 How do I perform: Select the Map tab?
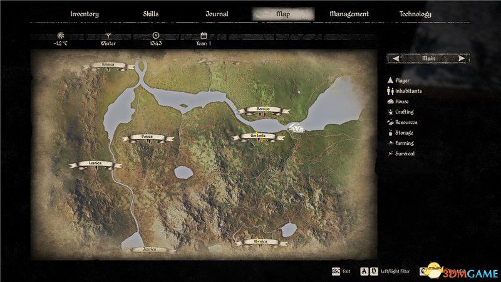coord(283,14)
